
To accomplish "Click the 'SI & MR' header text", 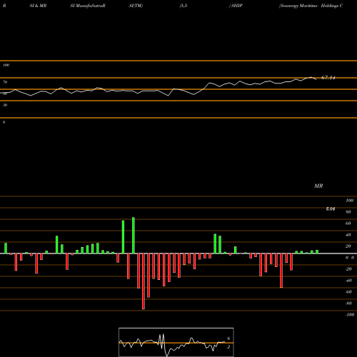I will click(x=38, y=6).
